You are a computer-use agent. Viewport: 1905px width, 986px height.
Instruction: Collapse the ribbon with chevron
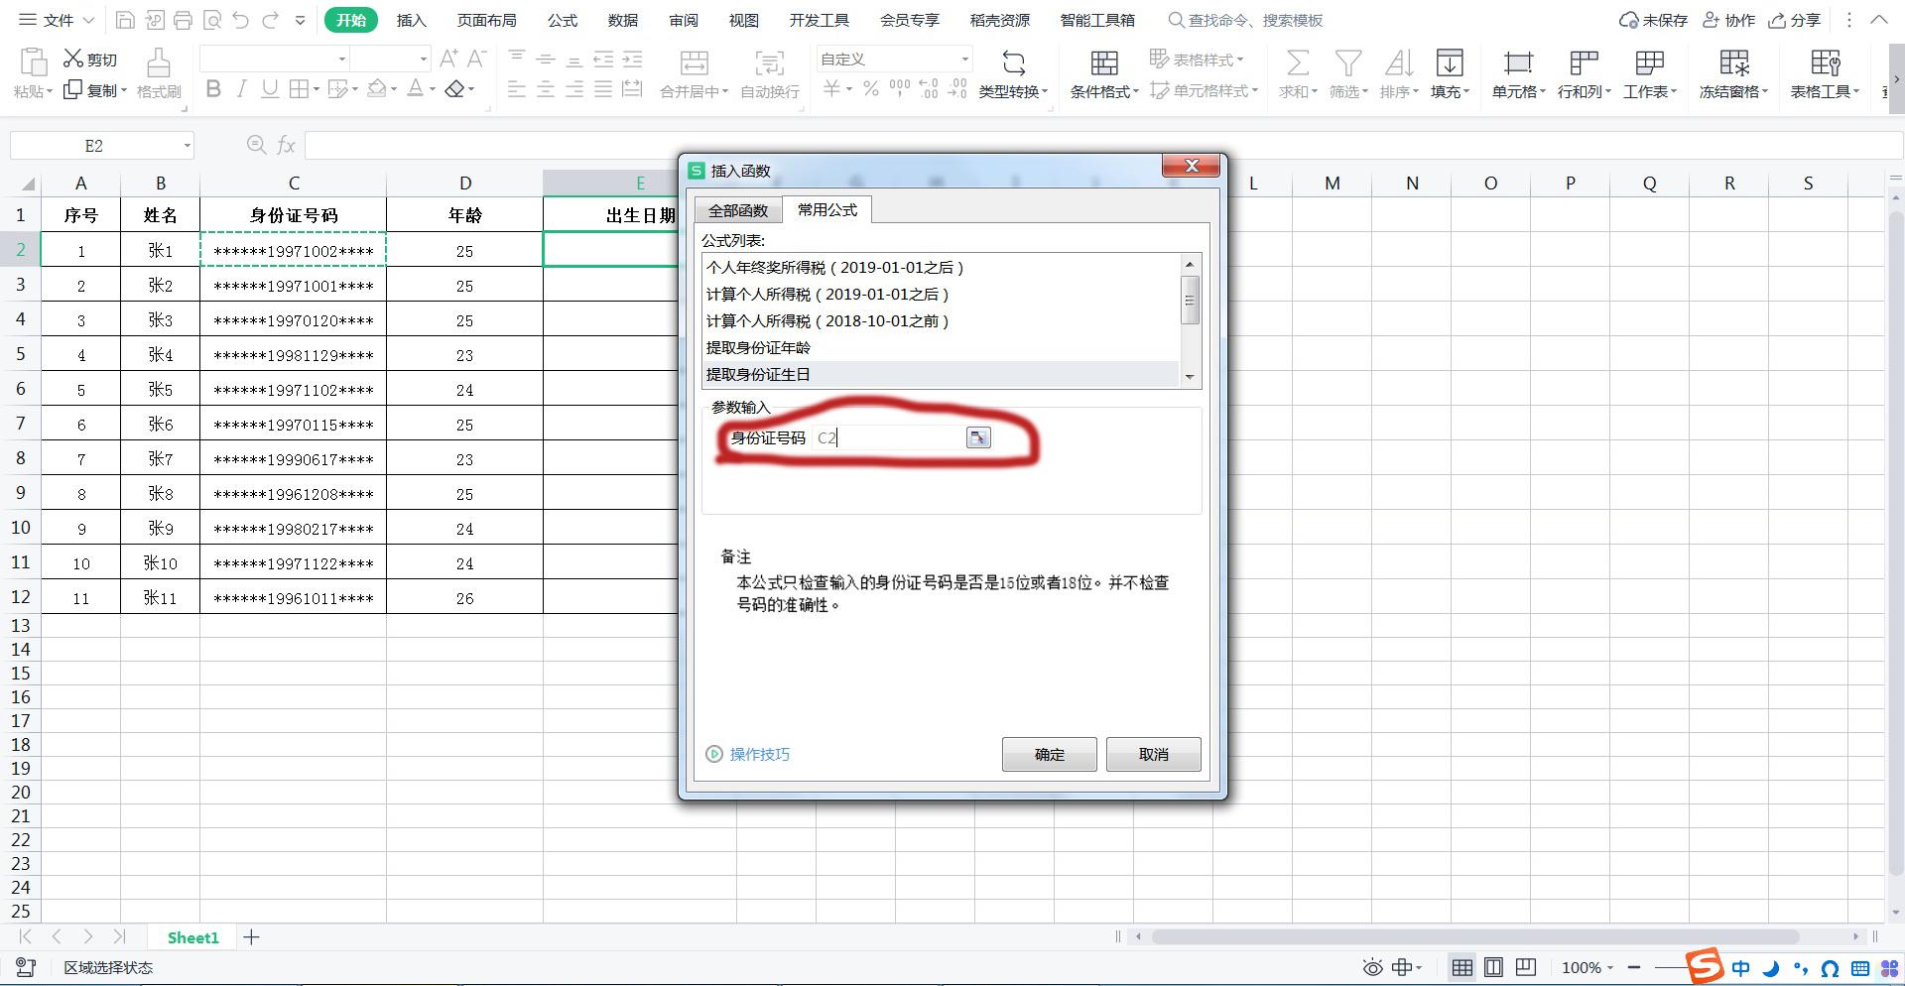1878,20
